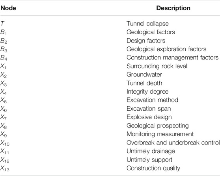The width and height of the screenshot is (220, 176).
Task: Click Construction management factors text
Action: 173,57
